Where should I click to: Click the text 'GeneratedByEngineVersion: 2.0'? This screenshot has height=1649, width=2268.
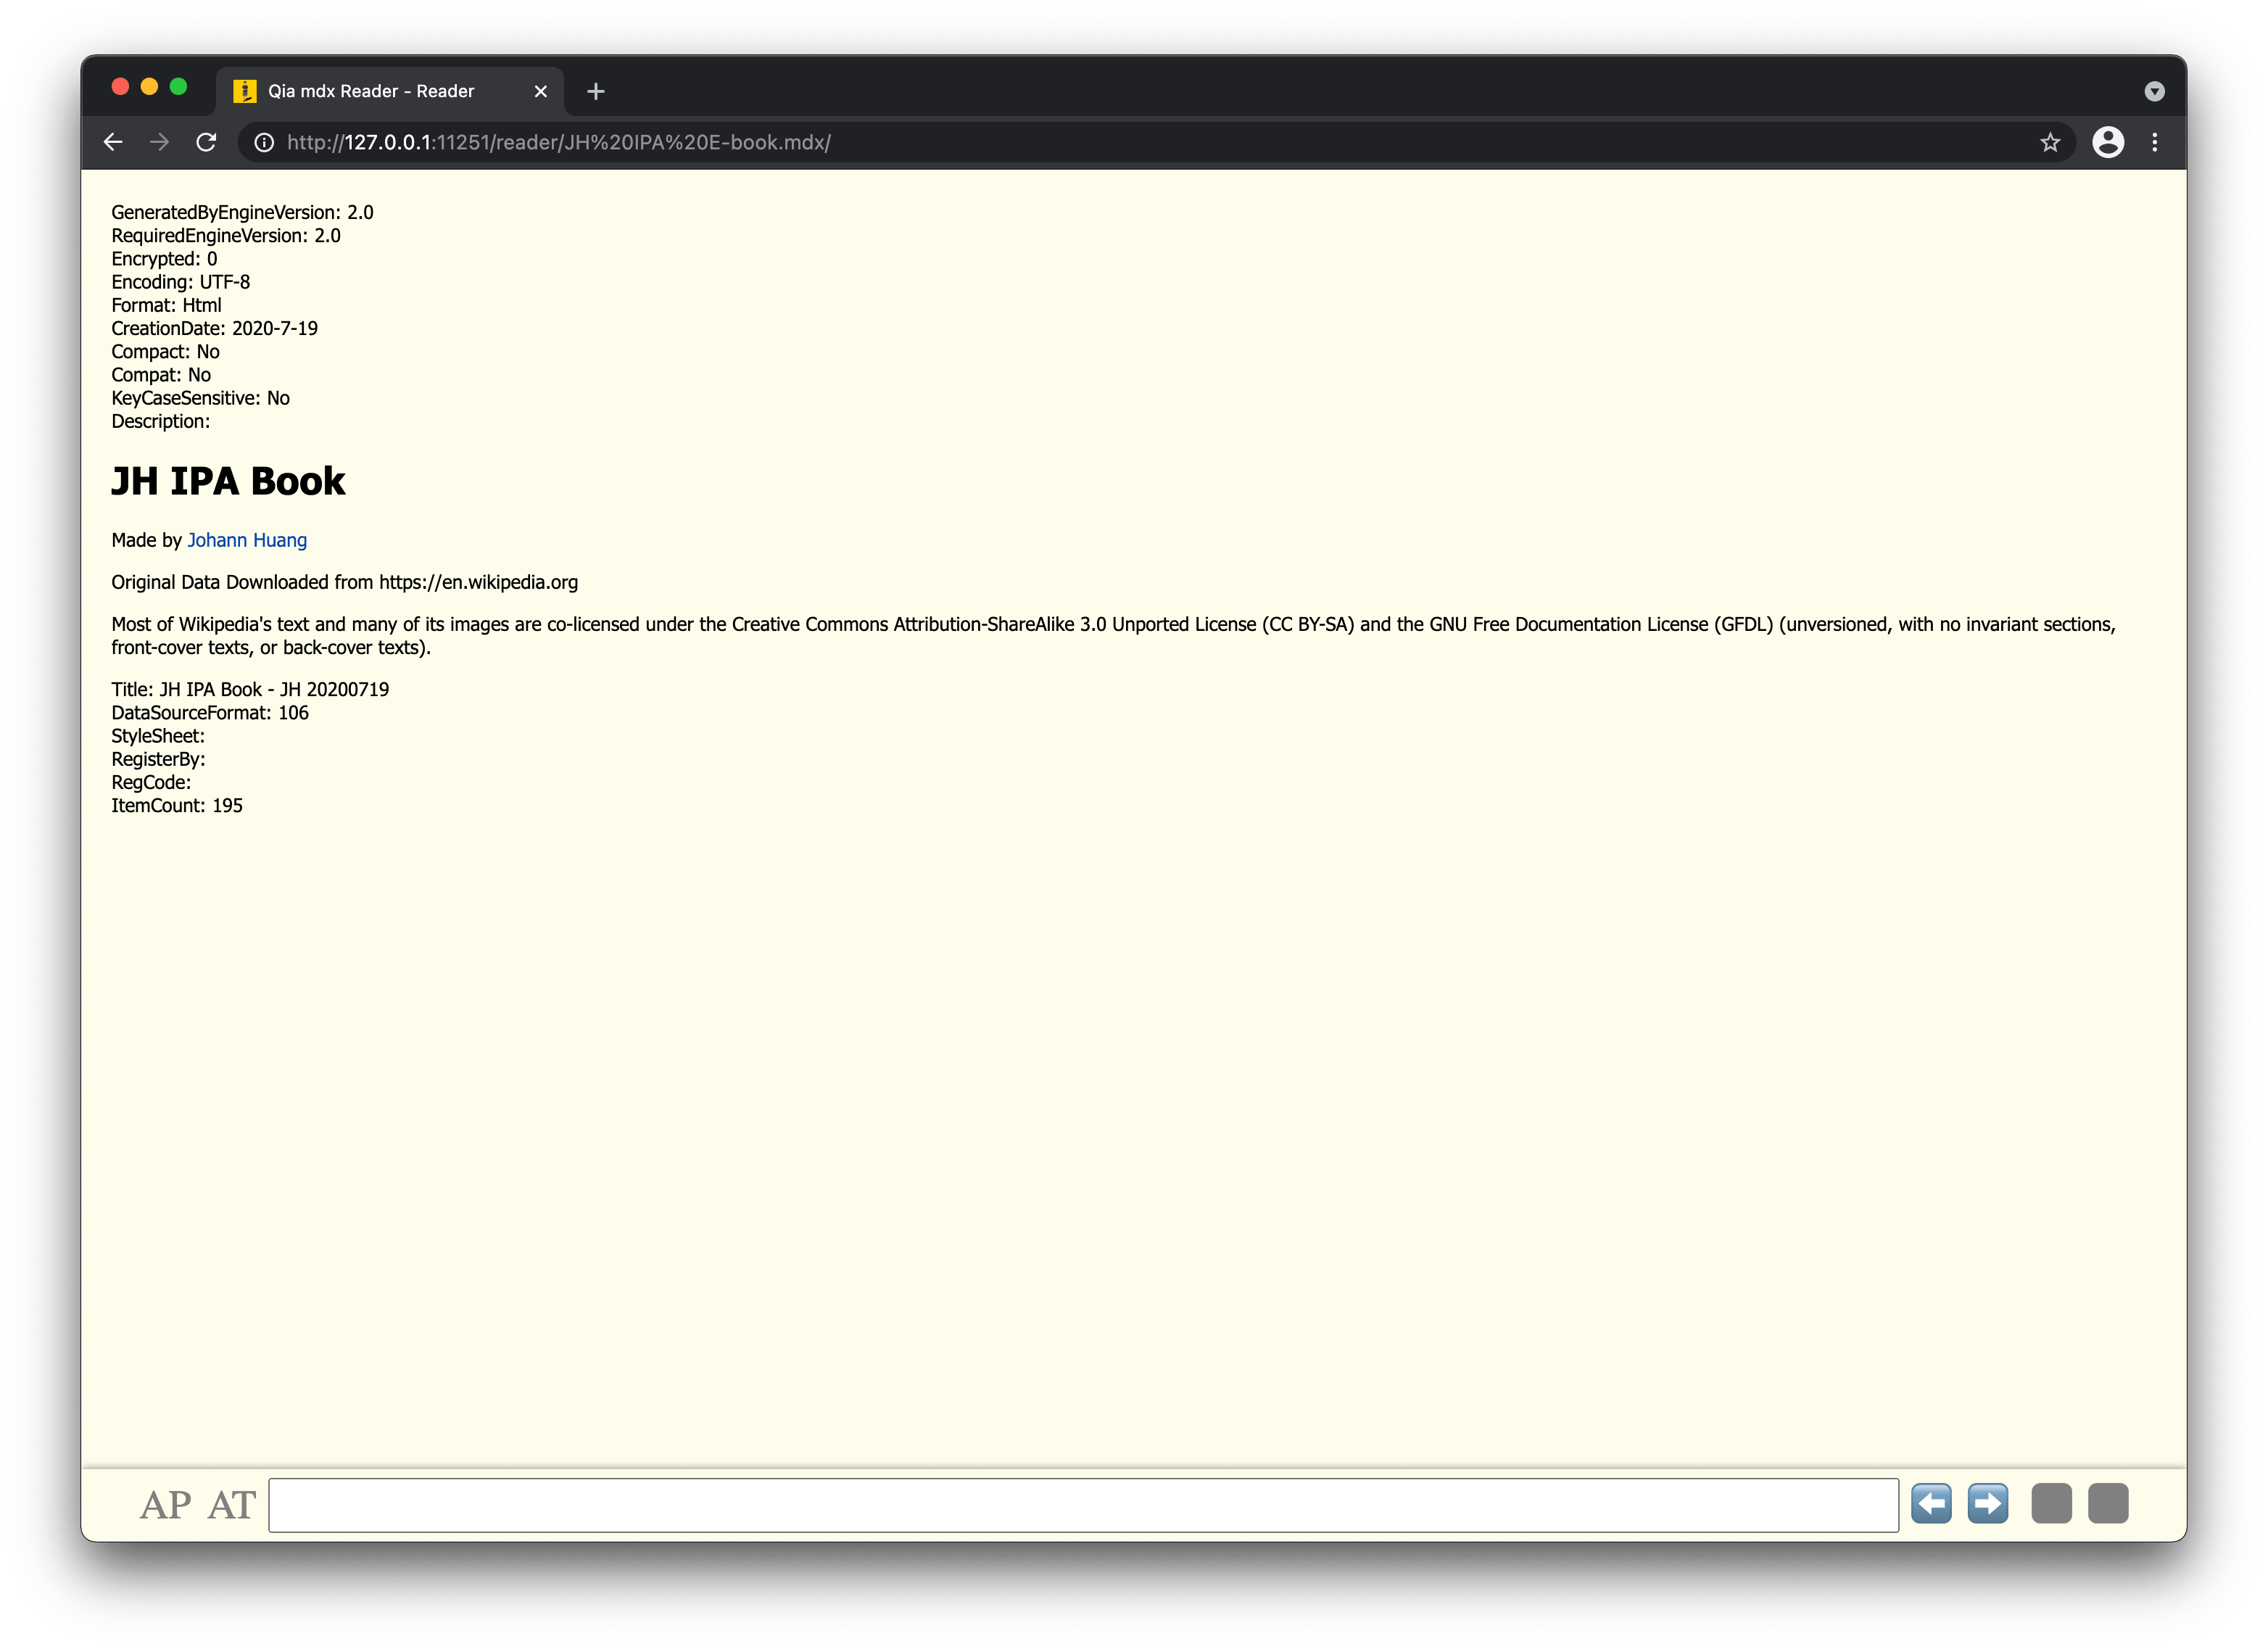(x=242, y=213)
